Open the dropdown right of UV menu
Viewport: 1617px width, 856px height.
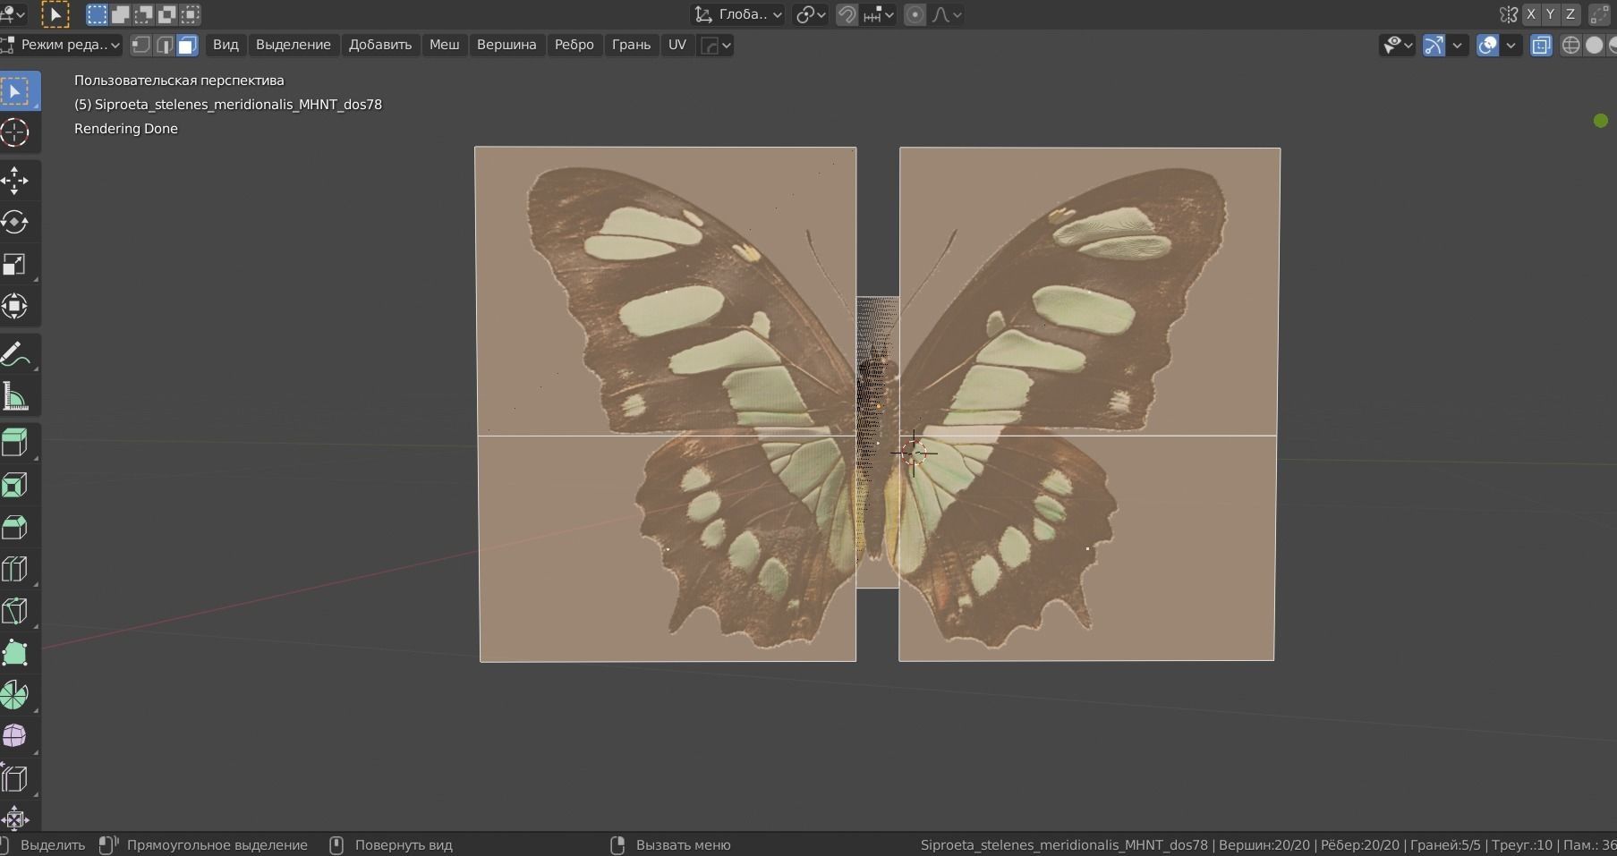pyautogui.click(x=715, y=45)
